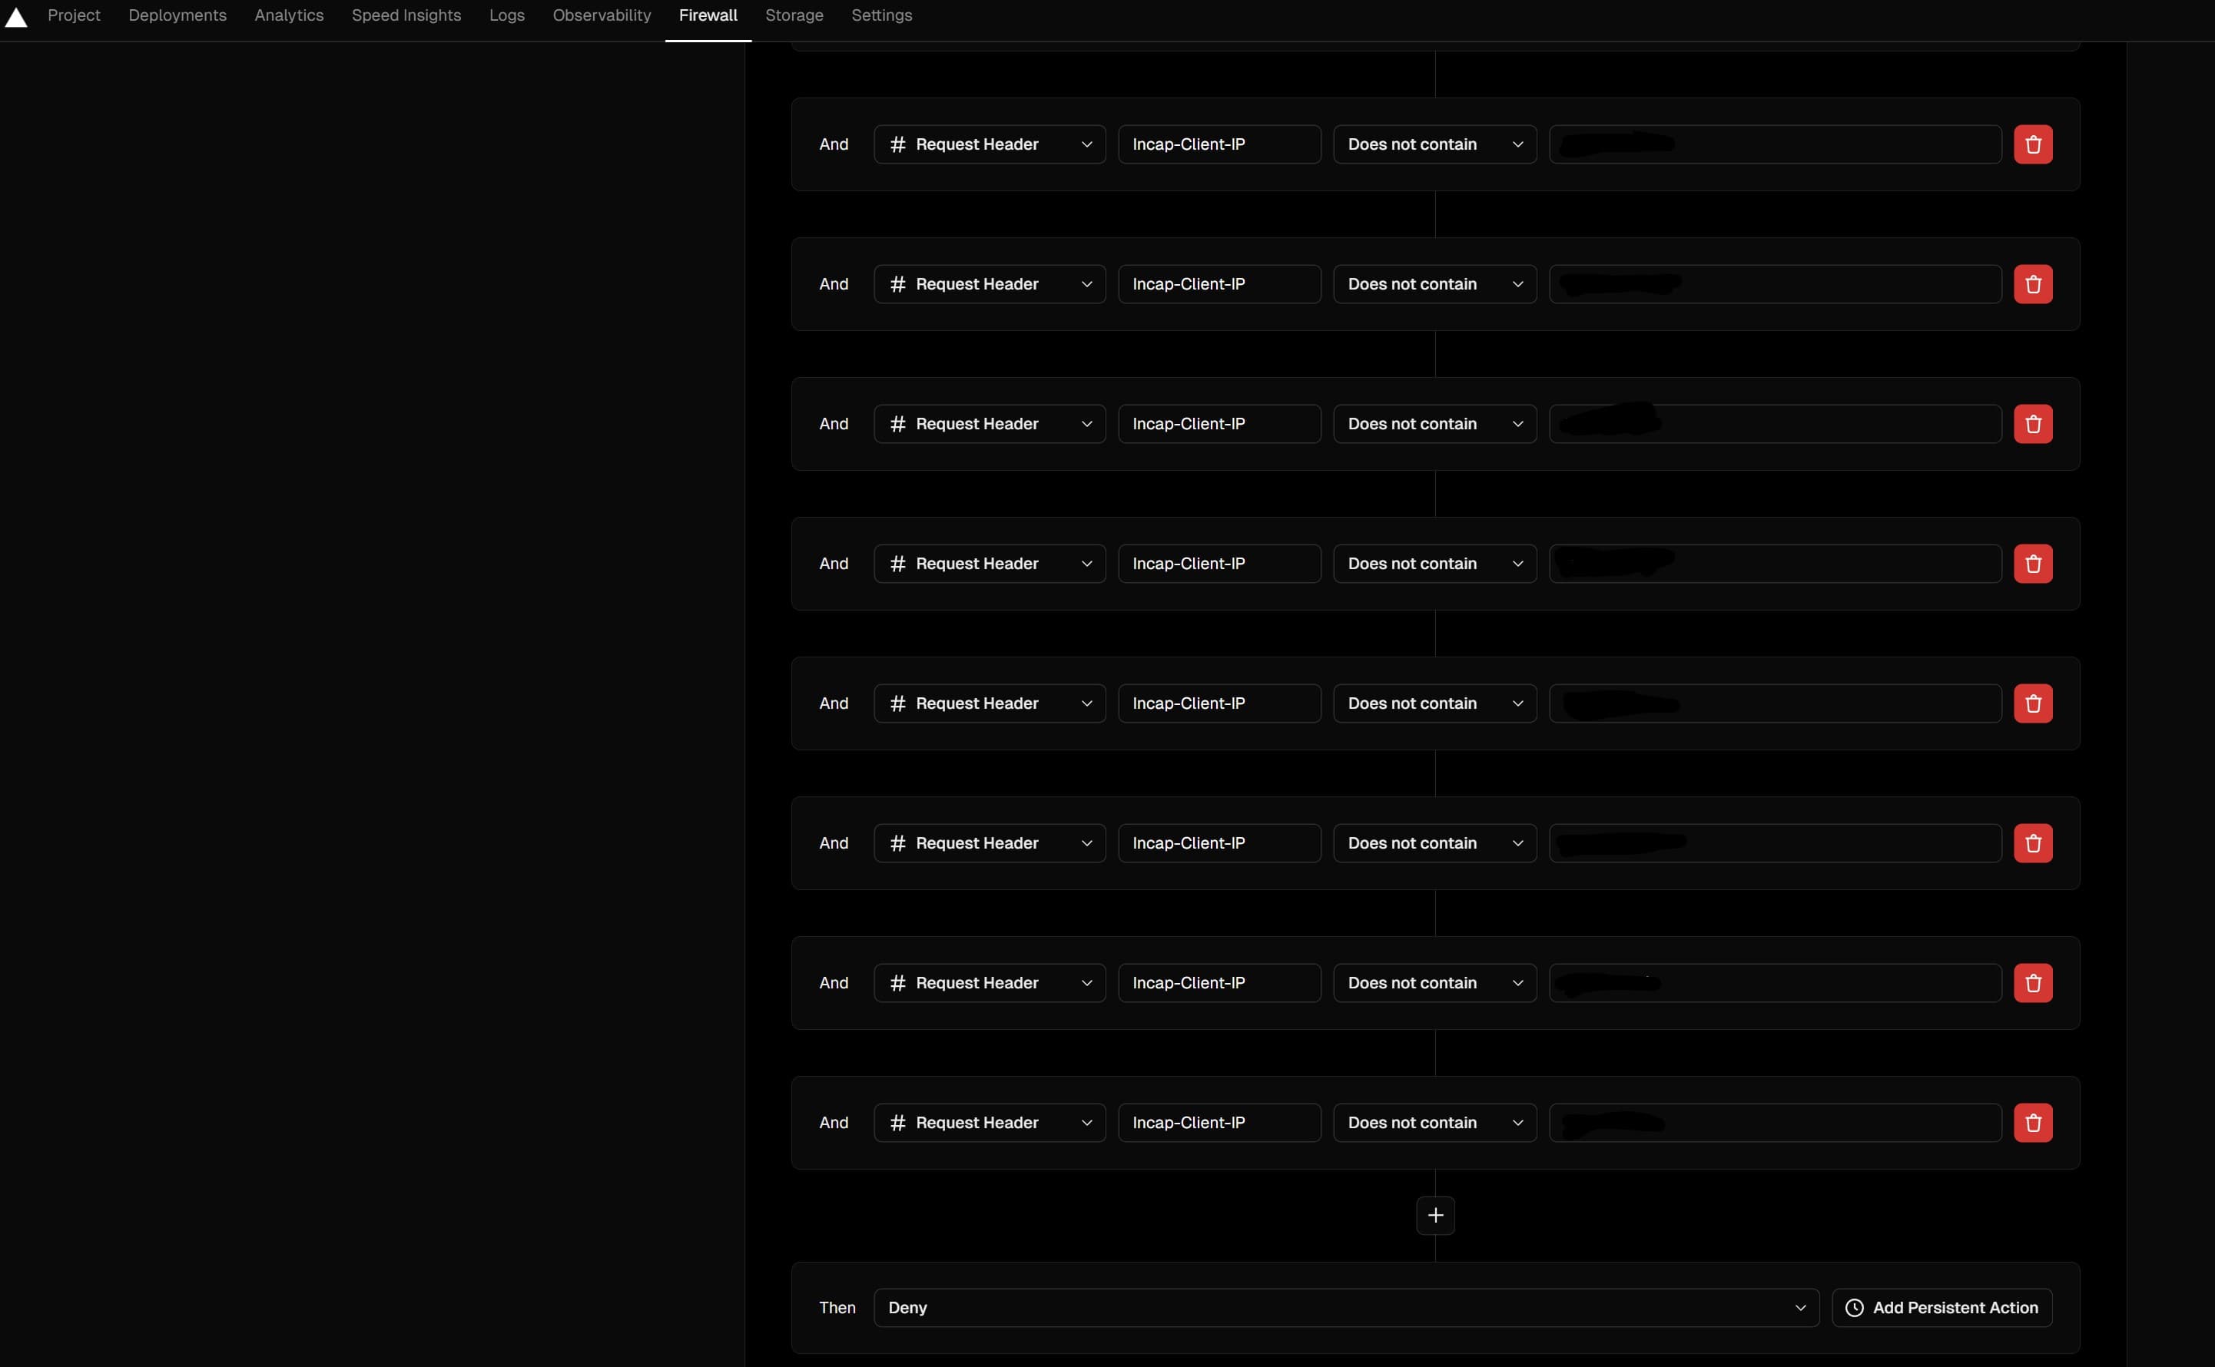Click the trash icon on the last condition row
Image resolution: width=2215 pixels, height=1367 pixels.
tap(2032, 1123)
